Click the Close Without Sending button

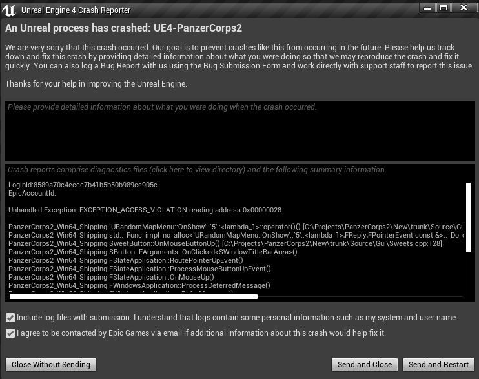click(x=51, y=365)
